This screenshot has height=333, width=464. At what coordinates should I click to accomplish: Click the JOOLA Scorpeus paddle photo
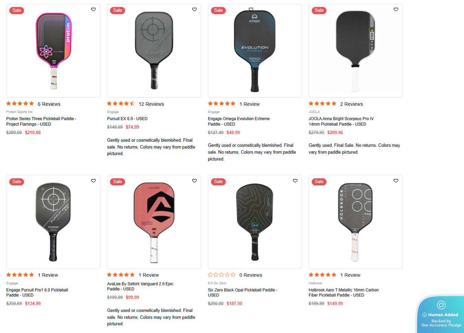355,51
